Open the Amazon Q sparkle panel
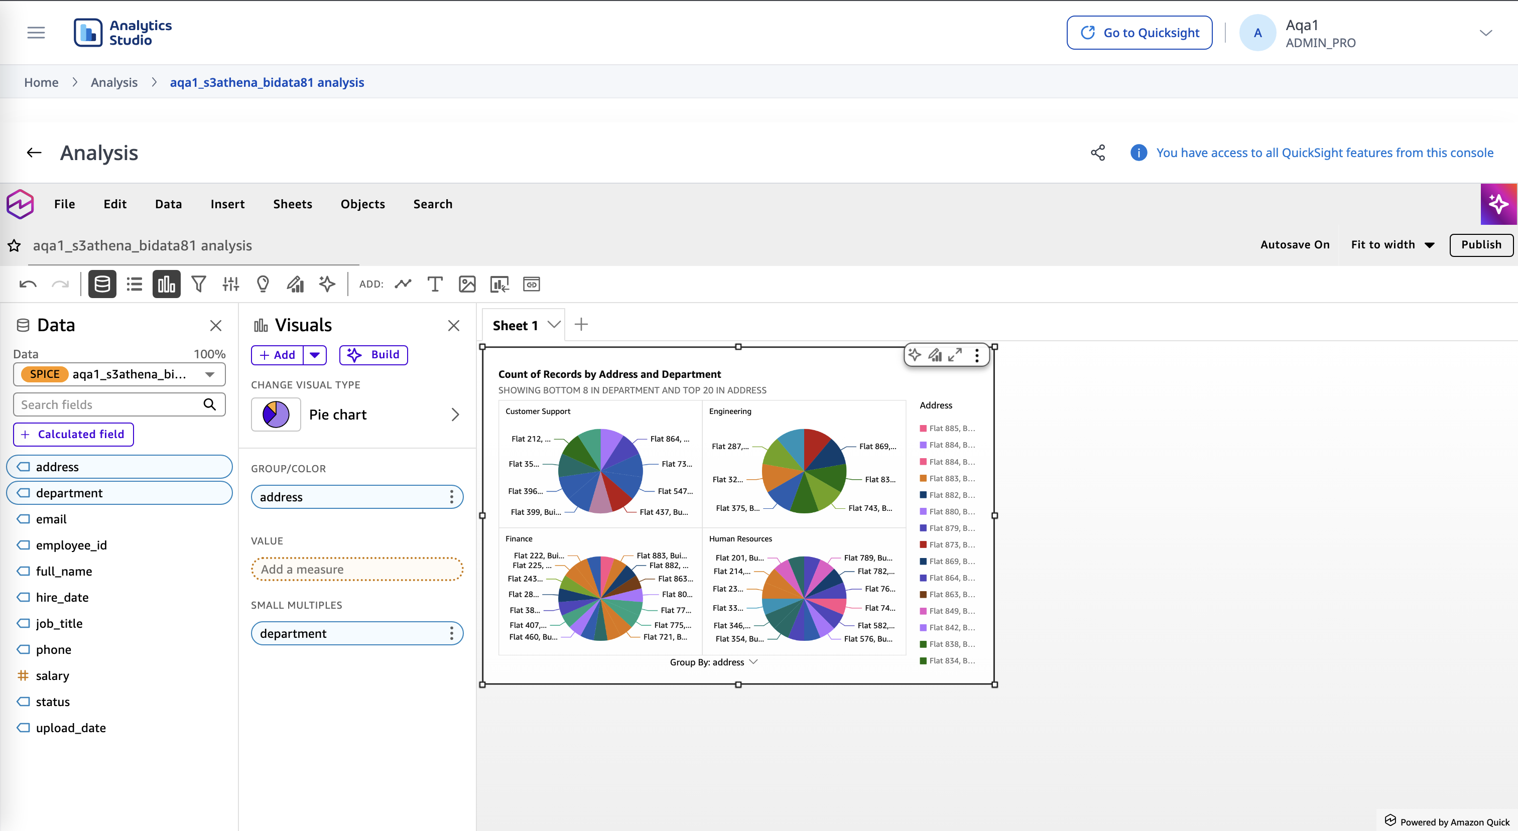1518x831 pixels. point(1498,204)
